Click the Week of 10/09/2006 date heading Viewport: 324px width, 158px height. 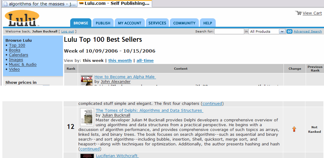pos(109,51)
